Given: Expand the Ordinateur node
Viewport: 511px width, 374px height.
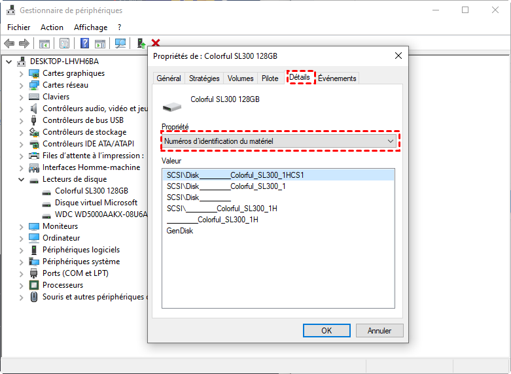Looking at the screenshot, I should [x=21, y=238].
